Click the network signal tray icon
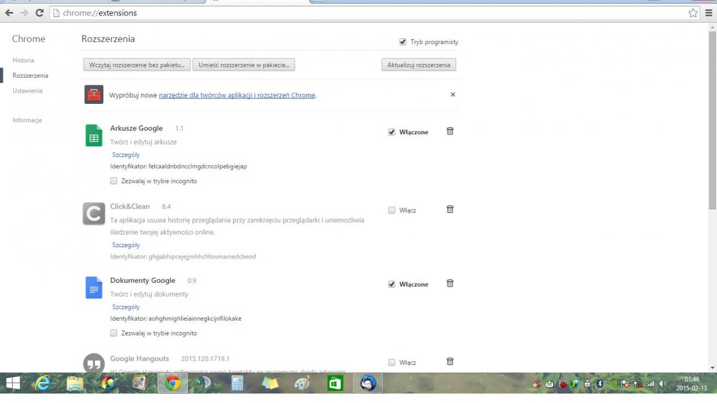 tap(651, 383)
